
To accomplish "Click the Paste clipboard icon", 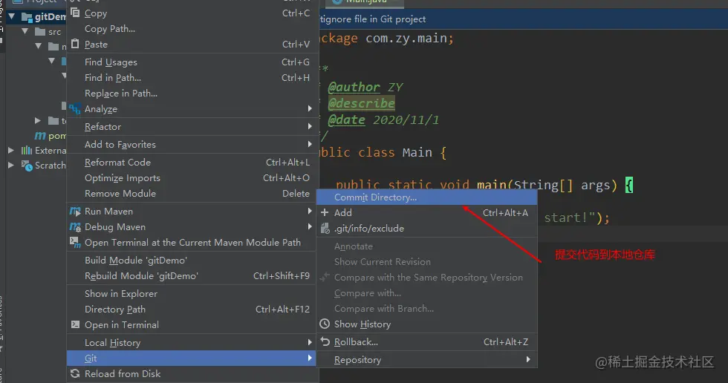I will pos(75,44).
